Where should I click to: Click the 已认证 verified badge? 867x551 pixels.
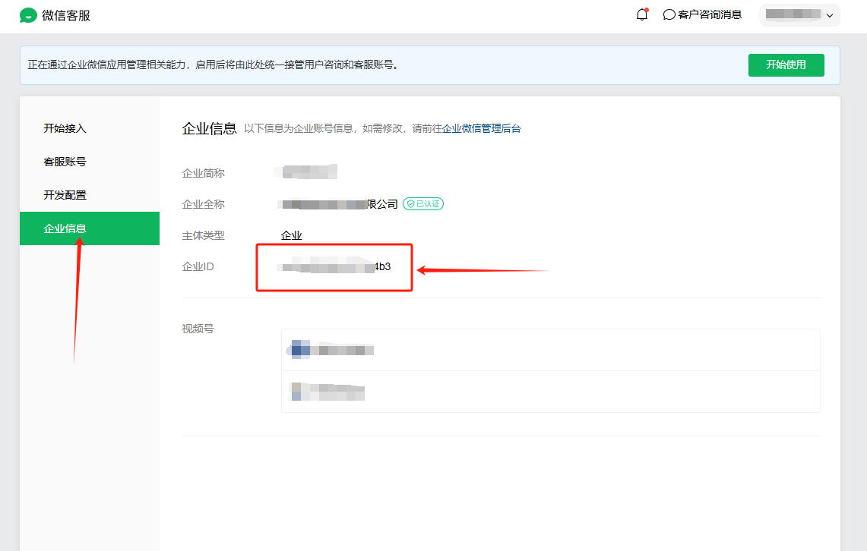pos(423,204)
